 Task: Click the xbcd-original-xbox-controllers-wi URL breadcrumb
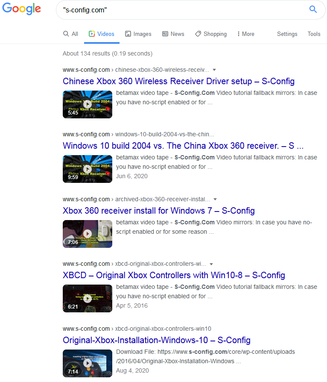tap(134, 264)
